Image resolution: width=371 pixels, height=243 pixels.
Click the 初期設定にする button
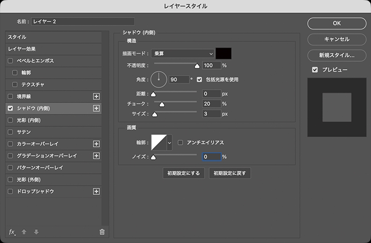click(x=183, y=173)
